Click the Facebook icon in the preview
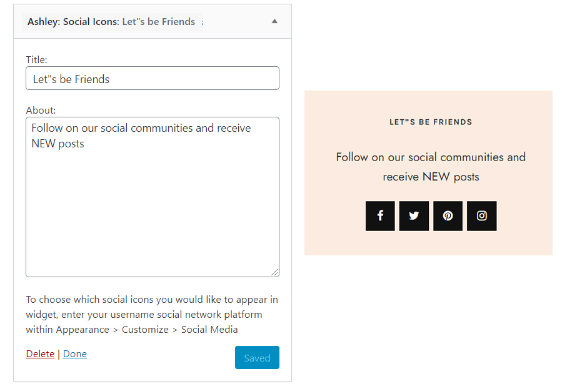This screenshot has height=384, width=562. click(x=380, y=216)
